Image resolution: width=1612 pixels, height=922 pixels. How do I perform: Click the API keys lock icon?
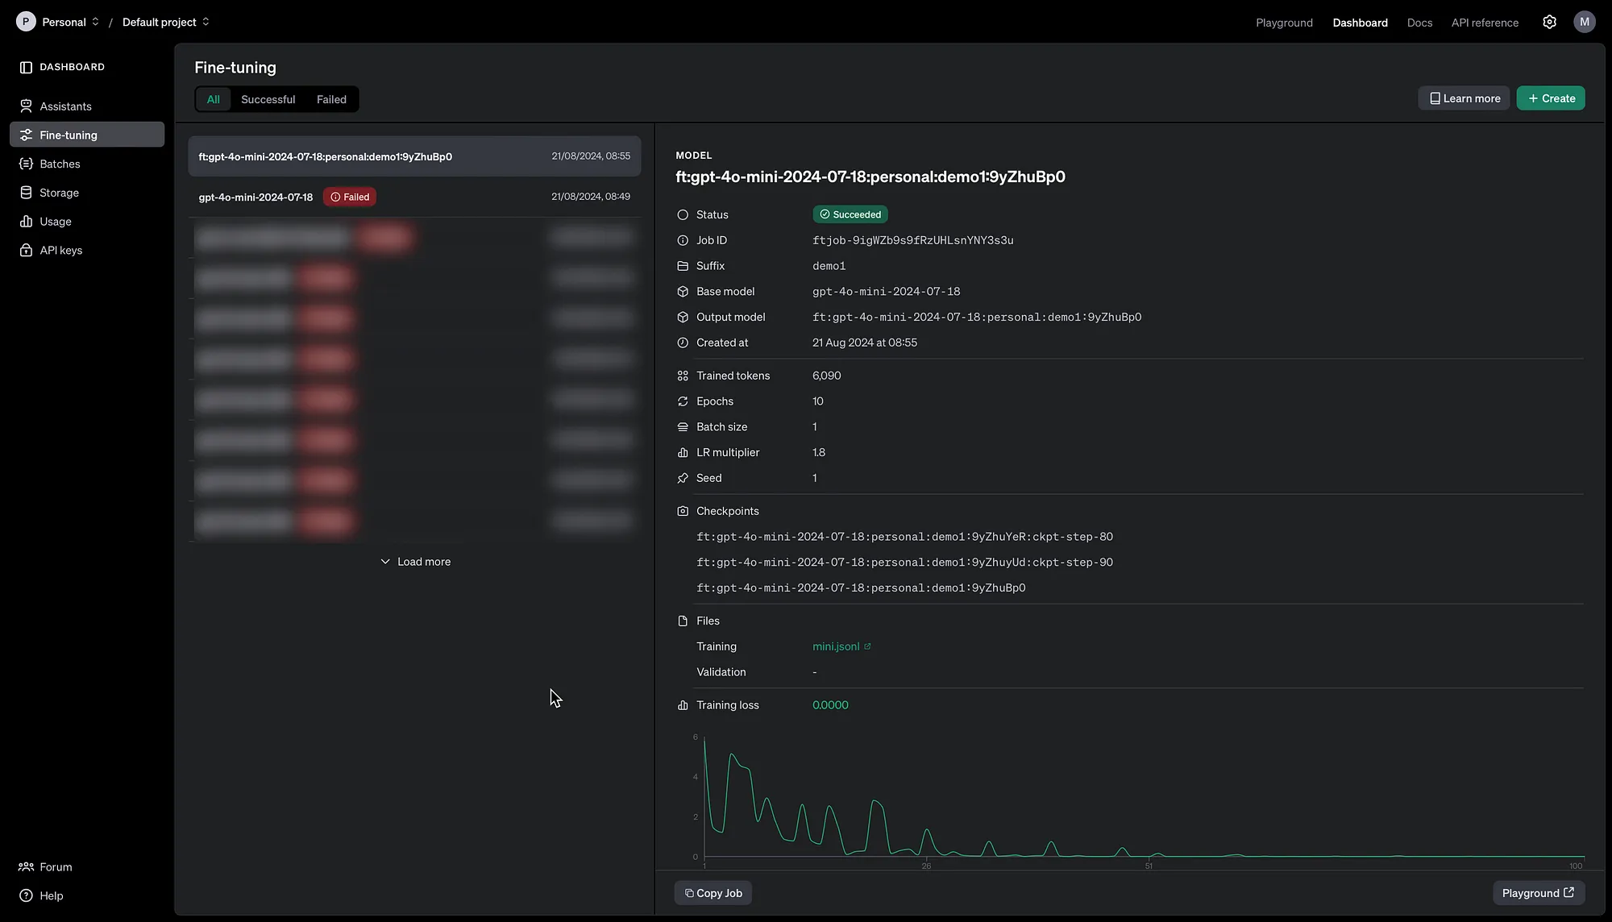click(26, 251)
